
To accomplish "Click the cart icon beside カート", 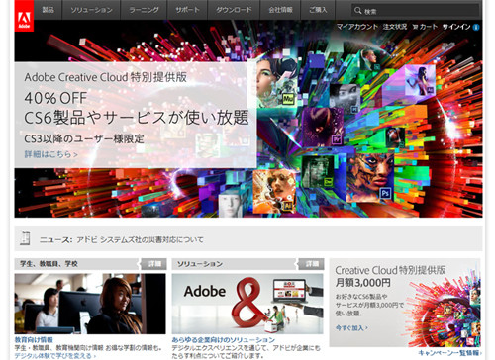I will [415, 27].
